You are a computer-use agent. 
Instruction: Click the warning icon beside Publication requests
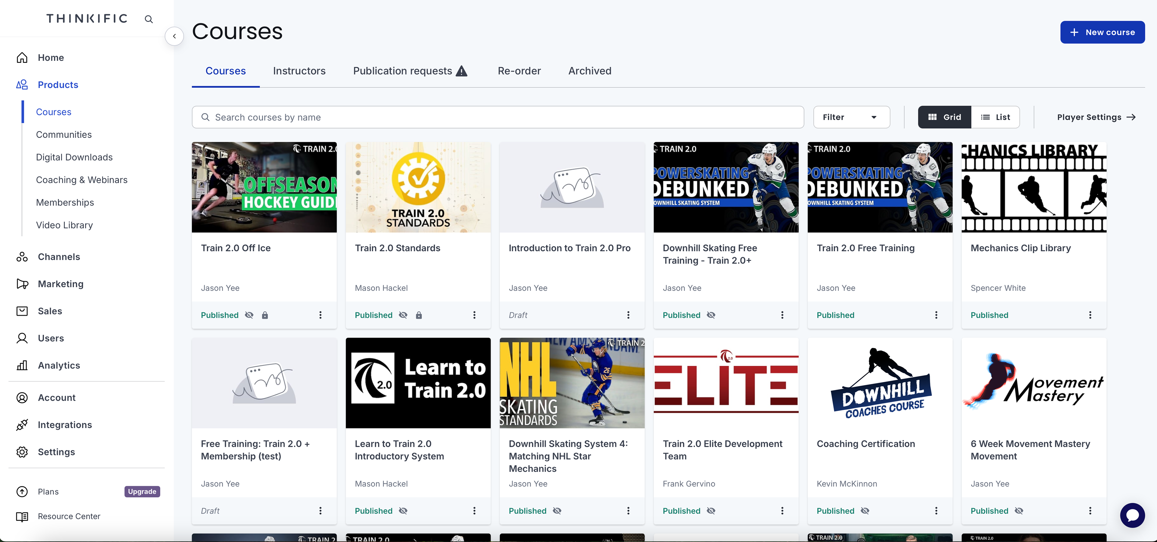click(462, 71)
